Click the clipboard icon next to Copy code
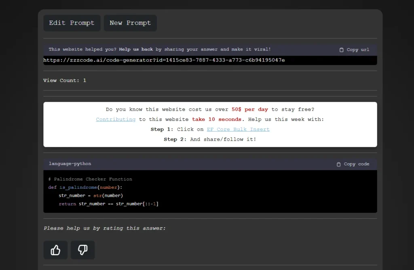 pyautogui.click(x=339, y=164)
